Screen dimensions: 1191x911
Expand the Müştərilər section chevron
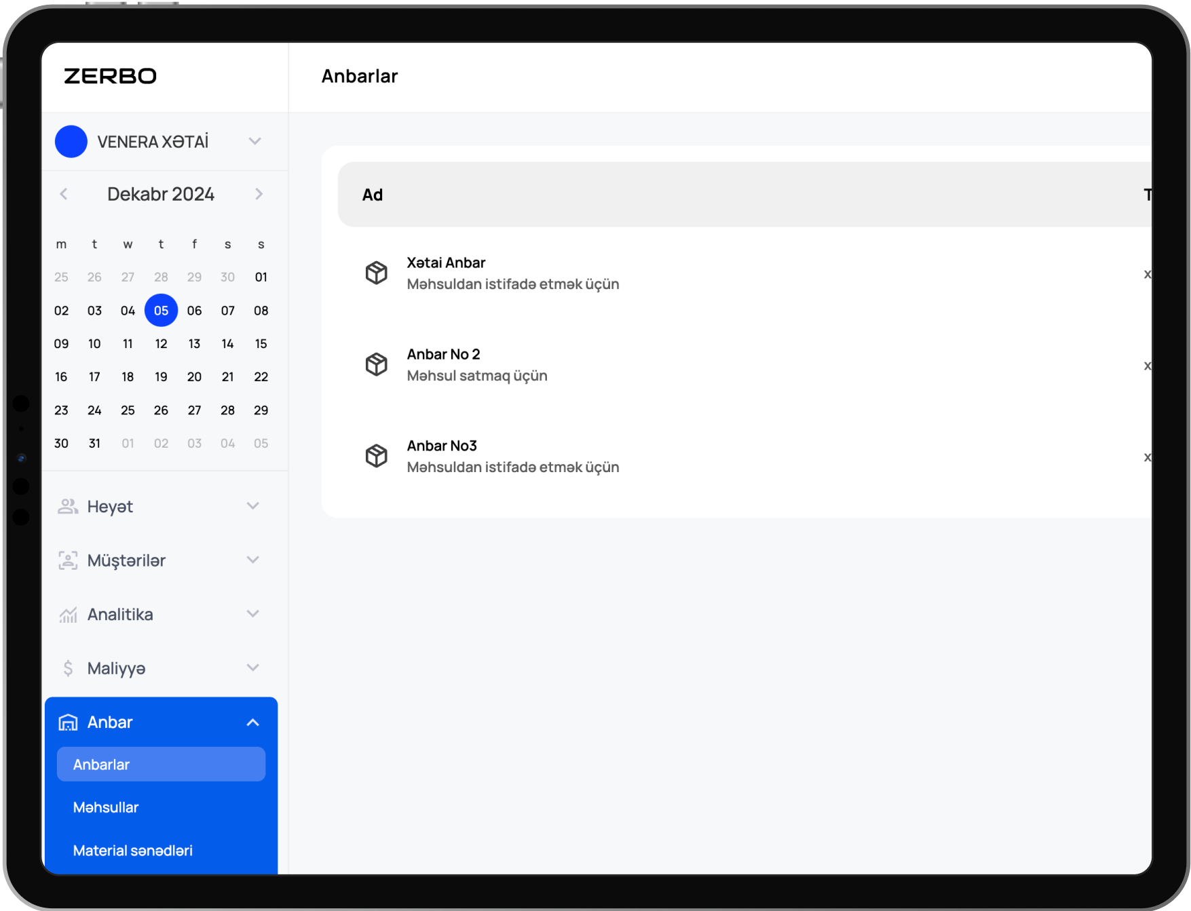point(253,560)
